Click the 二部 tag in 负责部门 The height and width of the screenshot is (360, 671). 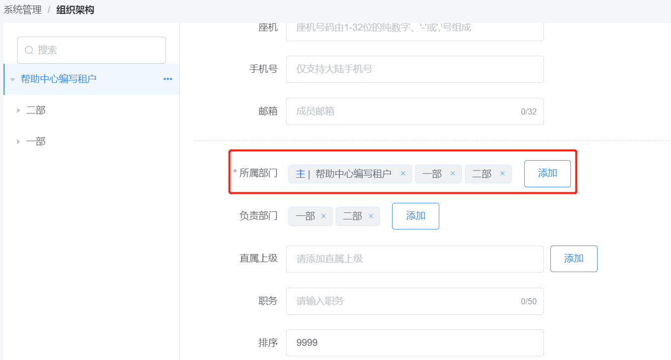tap(358, 216)
